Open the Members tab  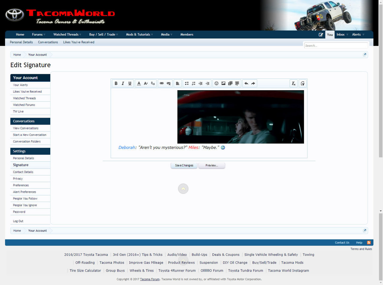[x=187, y=35]
